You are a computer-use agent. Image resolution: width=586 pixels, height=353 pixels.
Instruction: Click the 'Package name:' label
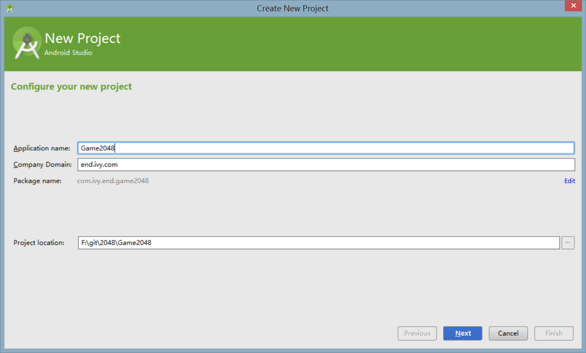37,181
